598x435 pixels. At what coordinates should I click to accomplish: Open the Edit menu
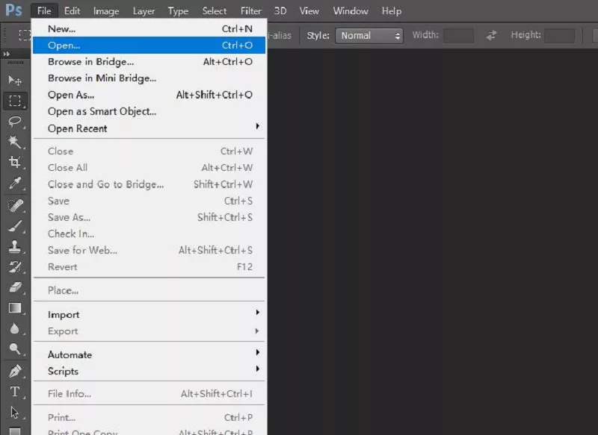[x=72, y=11]
